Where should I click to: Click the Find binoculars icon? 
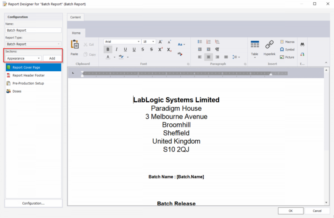[x=302, y=45]
